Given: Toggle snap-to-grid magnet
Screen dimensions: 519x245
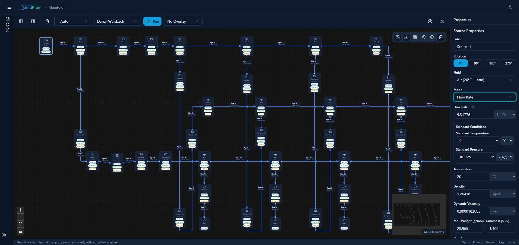Looking at the screenshot, I should point(424,37).
